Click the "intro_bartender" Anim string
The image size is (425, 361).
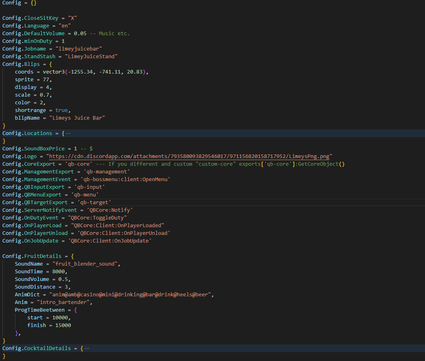pyautogui.click(x=63, y=302)
